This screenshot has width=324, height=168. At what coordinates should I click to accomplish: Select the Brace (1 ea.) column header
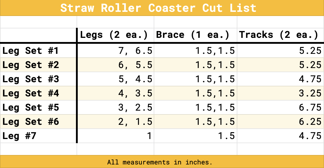coord(193,35)
